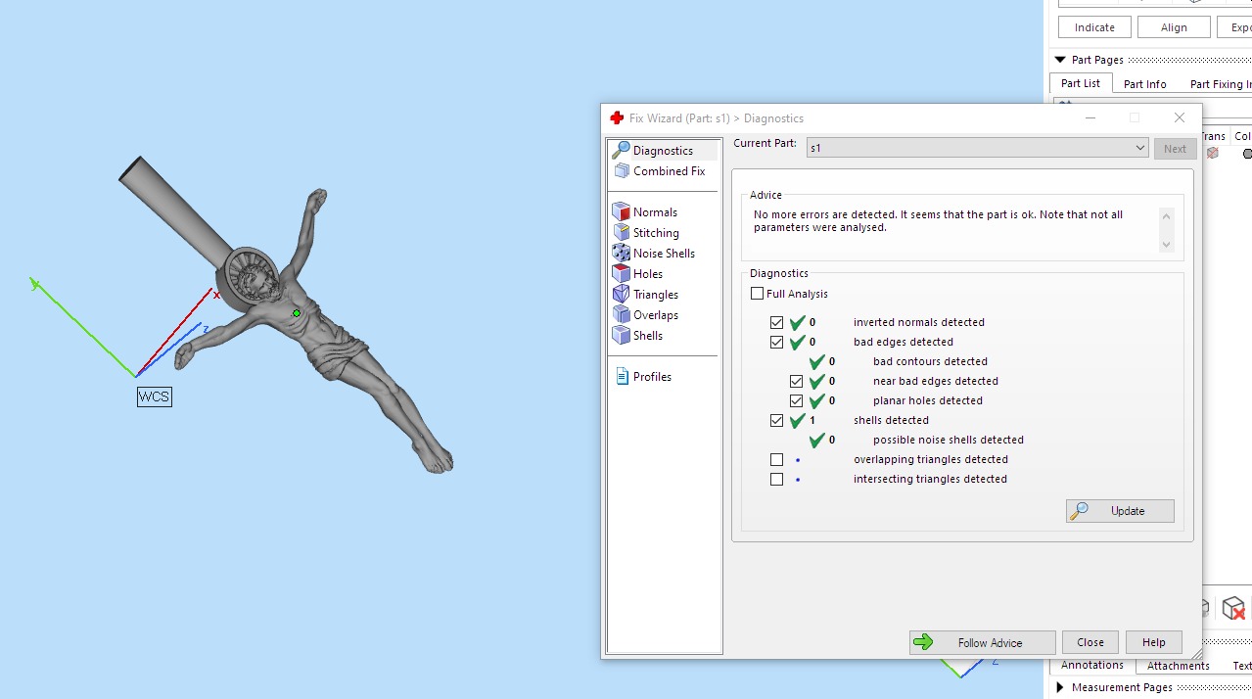Image resolution: width=1252 pixels, height=699 pixels.
Task: Open the Triangles fixing page
Action: coord(655,294)
